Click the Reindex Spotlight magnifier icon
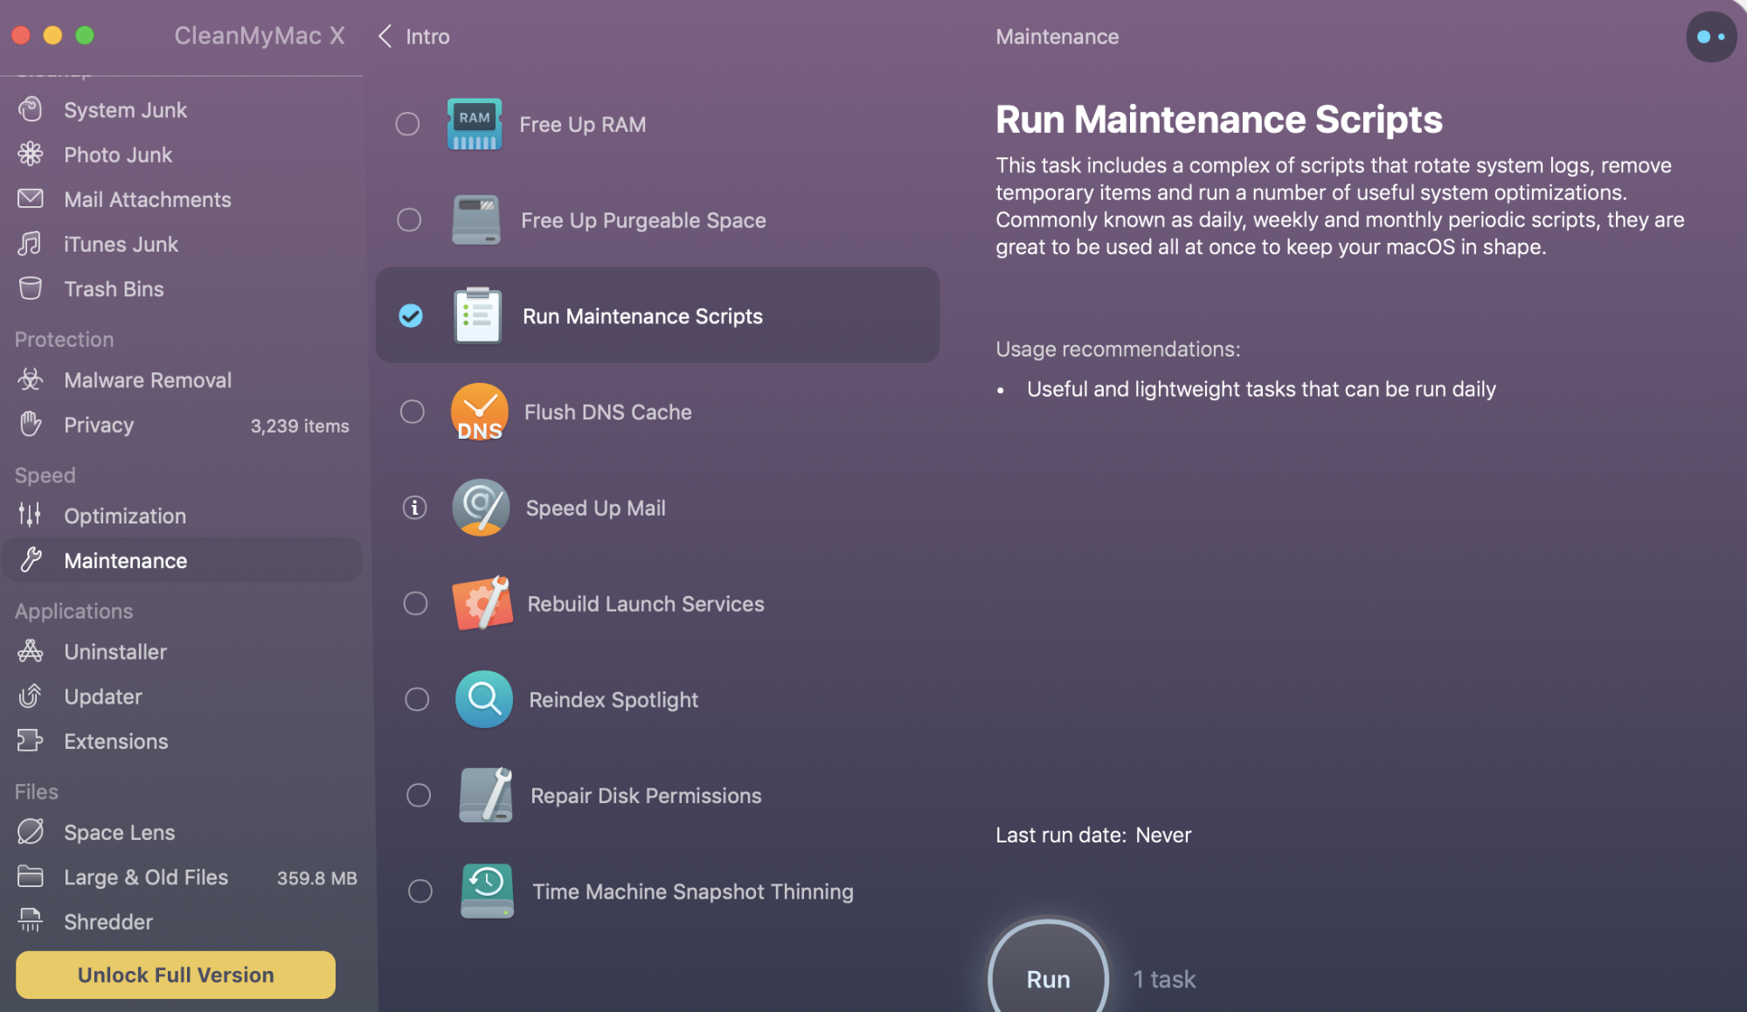The width and height of the screenshot is (1747, 1012). coord(484,699)
